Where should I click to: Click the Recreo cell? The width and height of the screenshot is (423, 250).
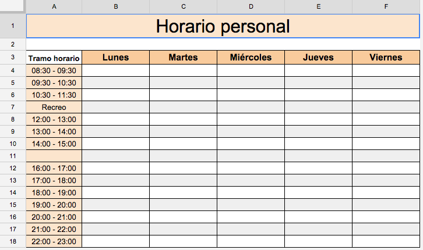tap(54, 107)
